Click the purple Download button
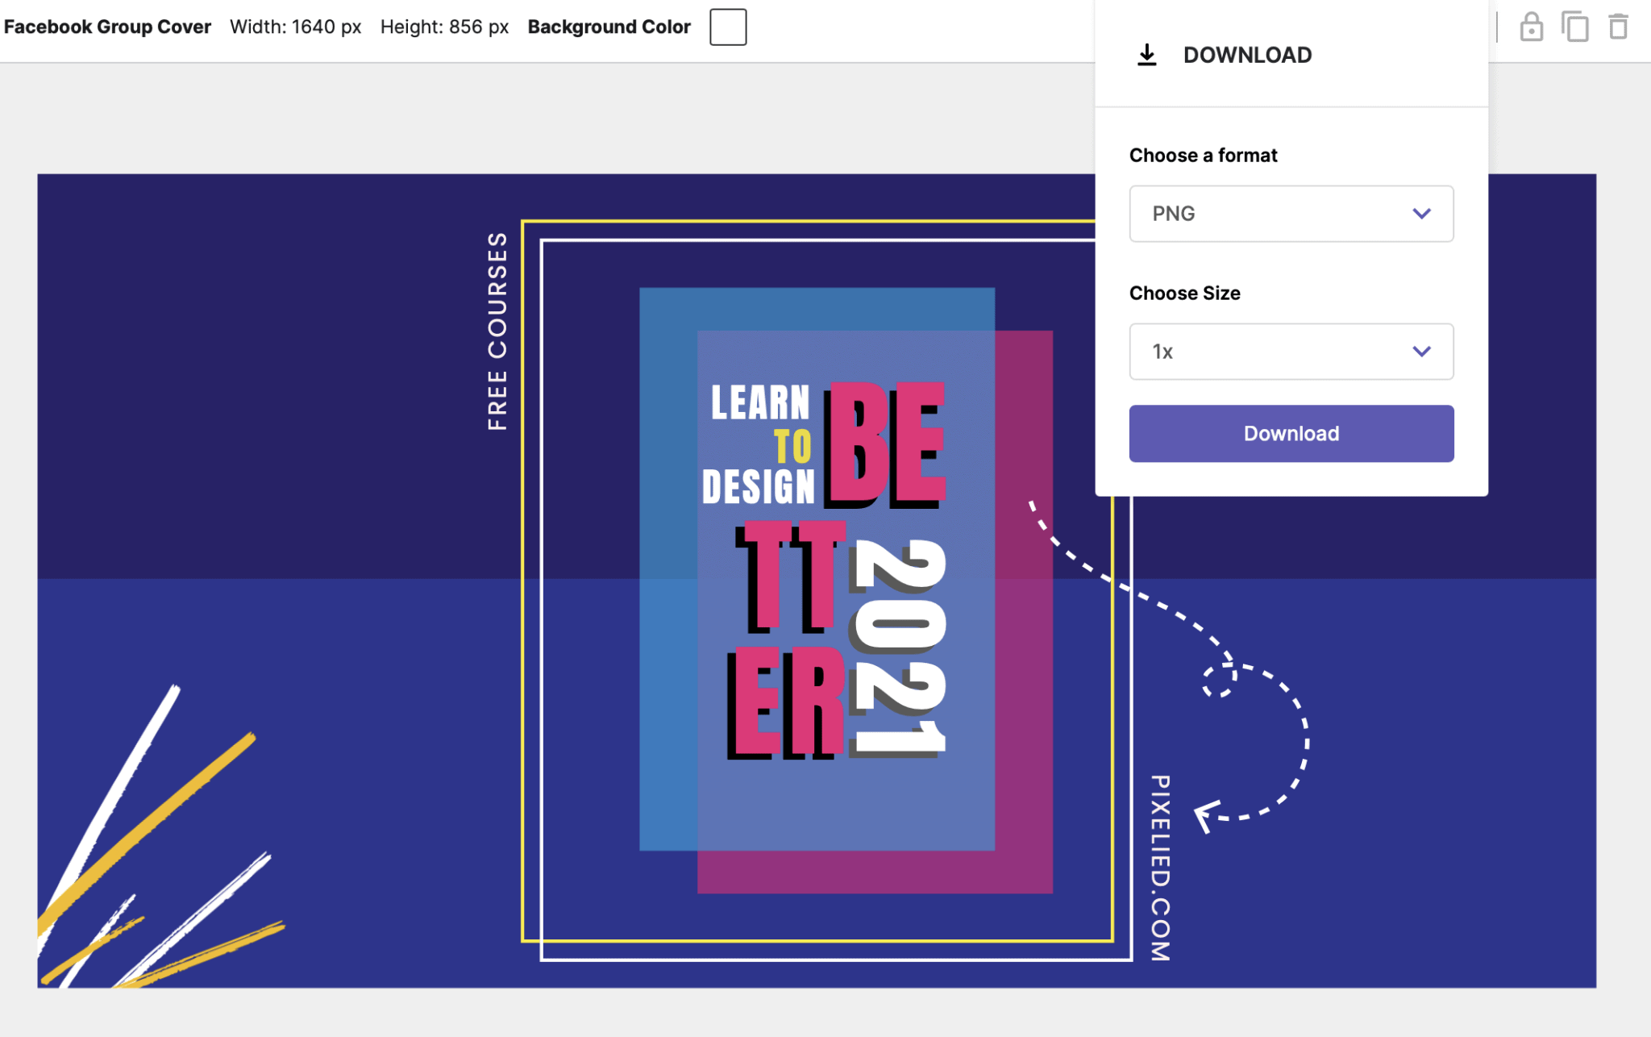Viewport: 1651px width, 1037px height. (x=1290, y=433)
